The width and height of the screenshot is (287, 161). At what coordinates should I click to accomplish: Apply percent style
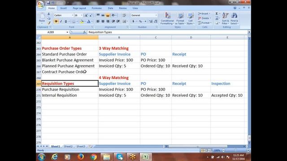click(x=140, y=21)
